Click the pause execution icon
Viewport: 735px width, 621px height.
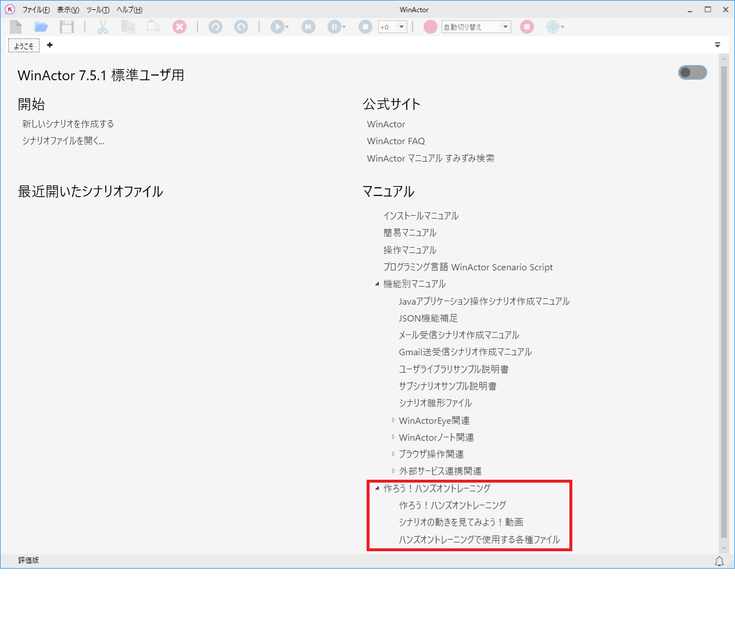(x=334, y=27)
